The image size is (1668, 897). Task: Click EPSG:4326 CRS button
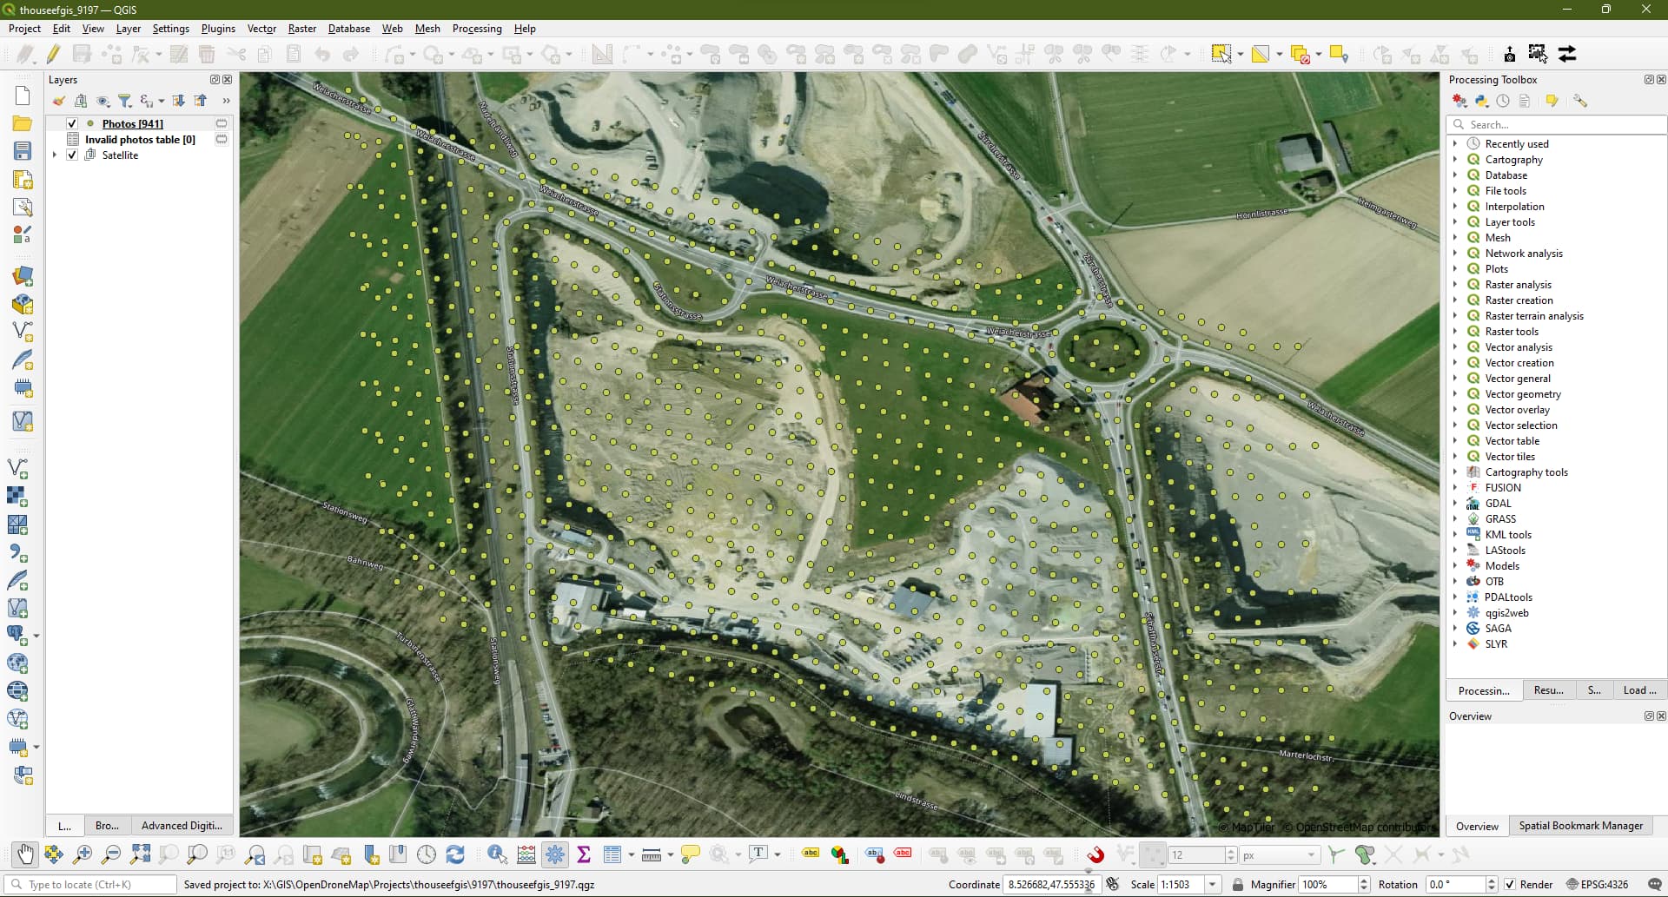(x=1597, y=884)
